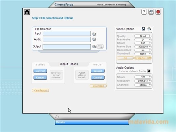Open the ViewReport button

(40, 90)
